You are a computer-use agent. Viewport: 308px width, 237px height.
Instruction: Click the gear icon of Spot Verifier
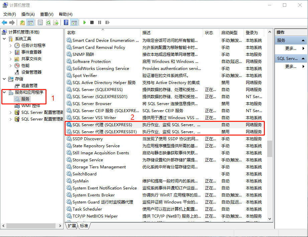69,75
